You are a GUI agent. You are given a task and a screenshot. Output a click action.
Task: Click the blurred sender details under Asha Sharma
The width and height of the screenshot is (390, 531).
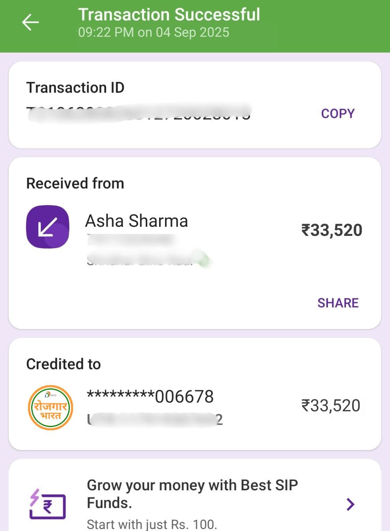[x=142, y=250]
